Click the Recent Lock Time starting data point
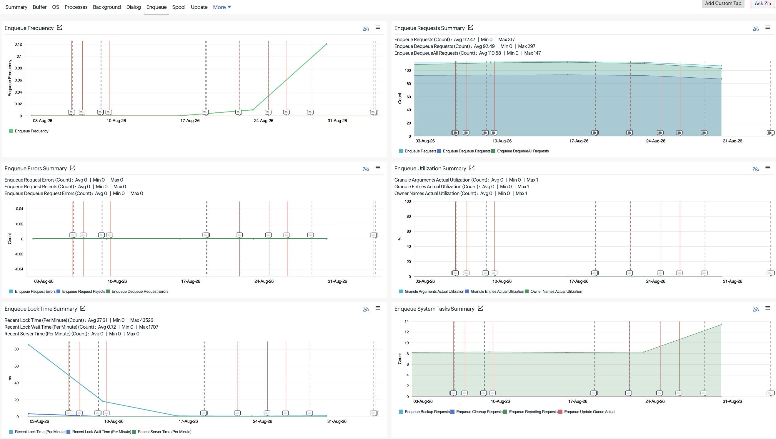The height and width of the screenshot is (439, 776). point(29,345)
